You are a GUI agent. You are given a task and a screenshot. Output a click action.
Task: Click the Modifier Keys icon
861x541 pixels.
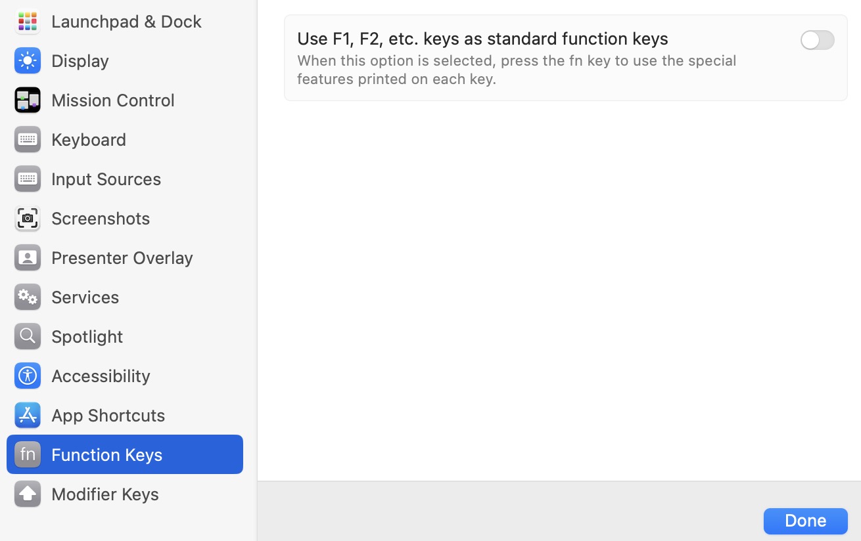pyautogui.click(x=28, y=494)
